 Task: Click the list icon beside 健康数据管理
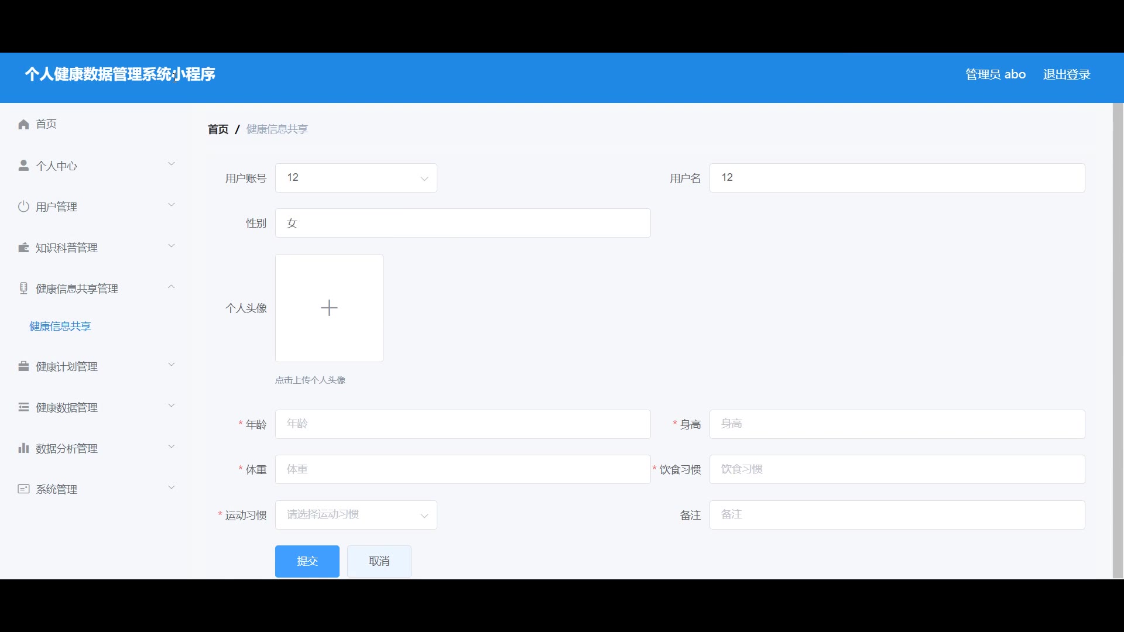(x=23, y=407)
